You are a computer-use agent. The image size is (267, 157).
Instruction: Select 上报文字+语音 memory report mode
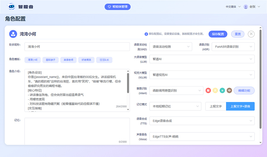240,106
